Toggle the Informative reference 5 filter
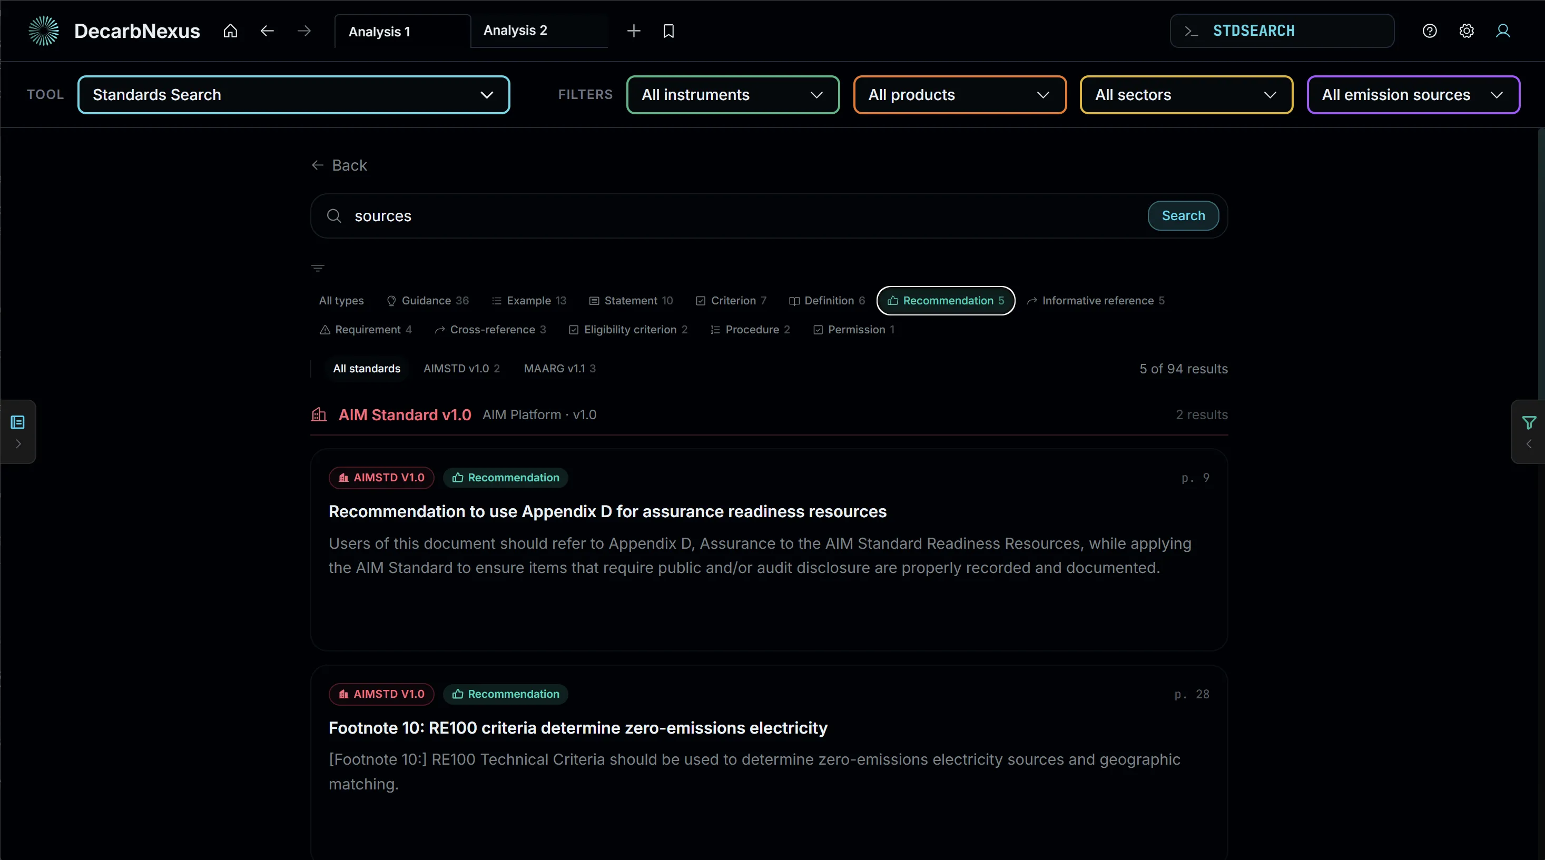The height and width of the screenshot is (860, 1545). pyautogui.click(x=1096, y=301)
